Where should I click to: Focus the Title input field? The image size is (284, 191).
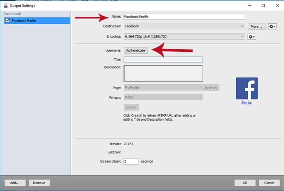point(163,59)
